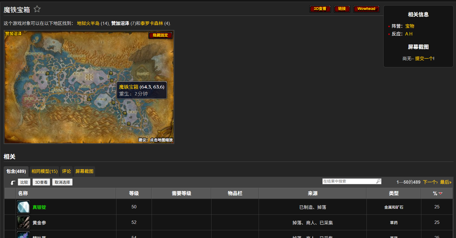Click the 宝物 faction link
This screenshot has height=238, width=456.
[410, 26]
